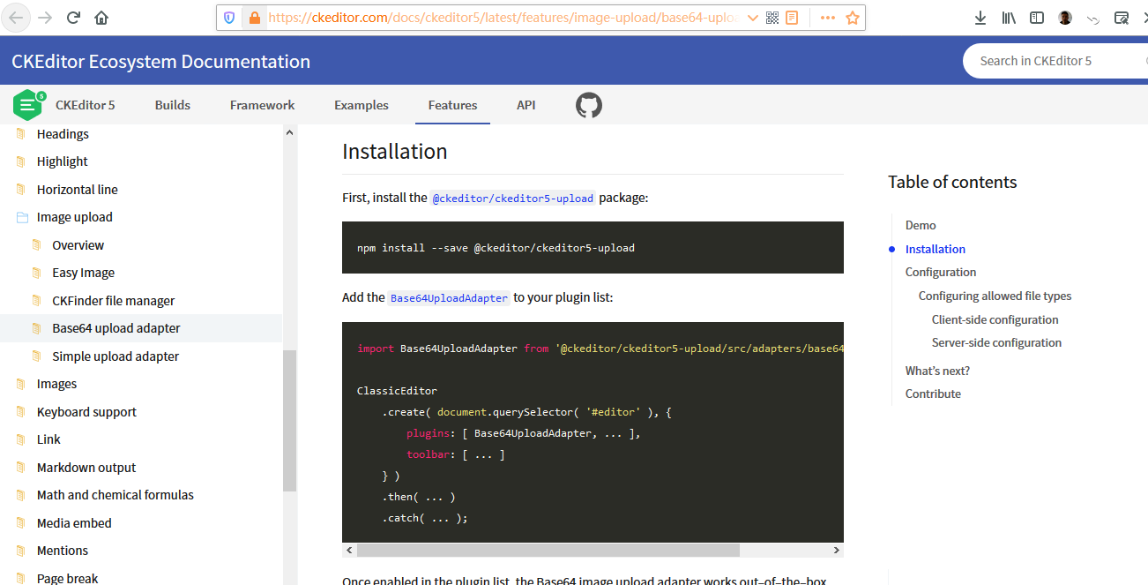Screen dimensions: 1148x585
Task: Click the code block scroll-right arrow
Action: pyautogui.click(x=837, y=550)
